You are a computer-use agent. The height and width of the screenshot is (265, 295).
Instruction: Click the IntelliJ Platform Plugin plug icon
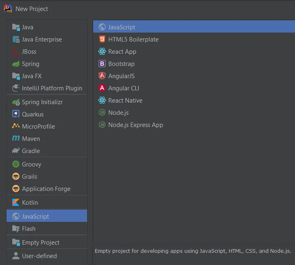click(x=16, y=88)
